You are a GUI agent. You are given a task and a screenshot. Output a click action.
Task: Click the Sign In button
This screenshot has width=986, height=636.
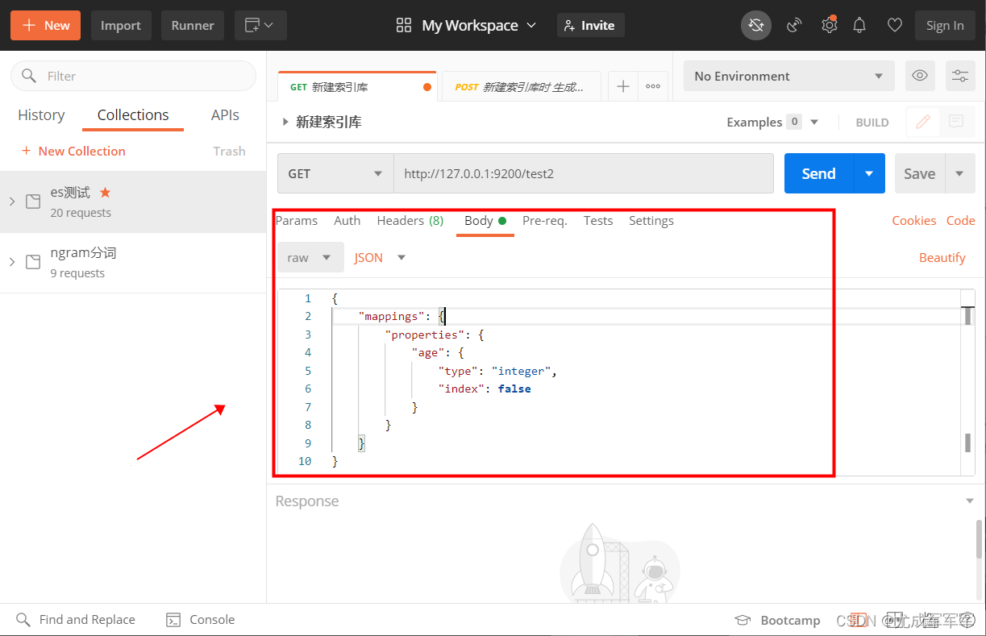945,25
